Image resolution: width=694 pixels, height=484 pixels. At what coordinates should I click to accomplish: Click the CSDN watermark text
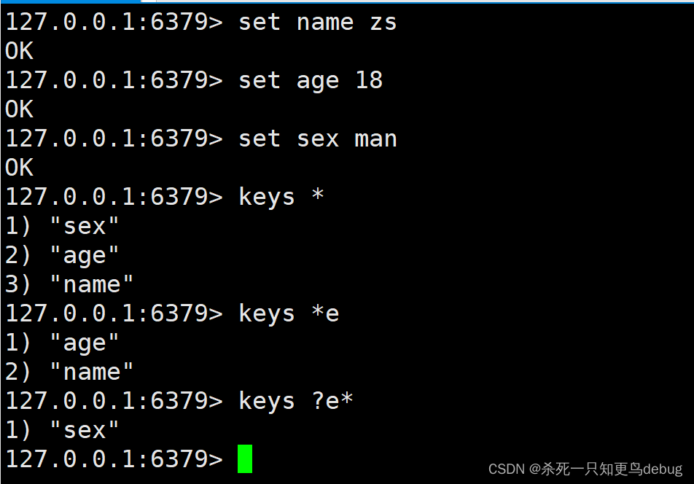507,469
